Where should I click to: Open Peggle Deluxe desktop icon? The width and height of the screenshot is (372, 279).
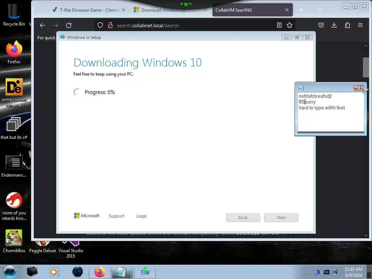coord(43,247)
